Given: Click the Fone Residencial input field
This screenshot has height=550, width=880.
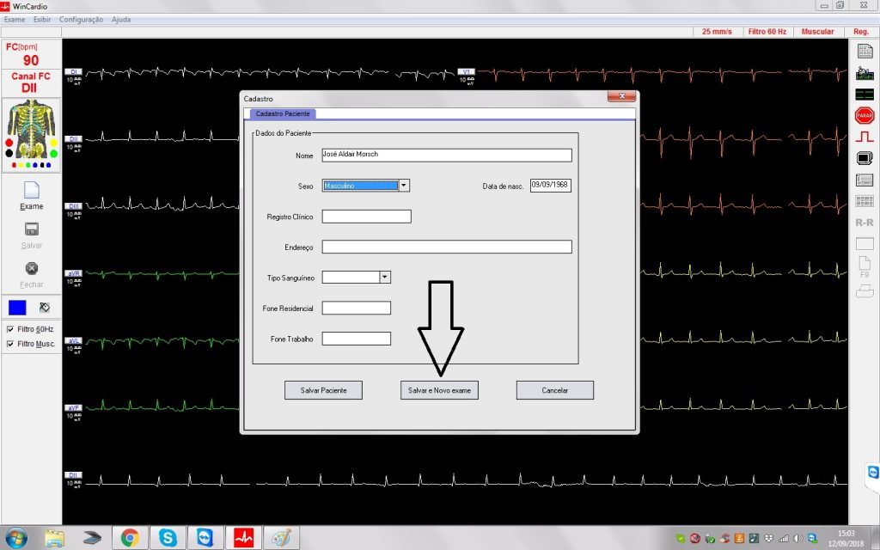Looking at the screenshot, I should click(357, 308).
